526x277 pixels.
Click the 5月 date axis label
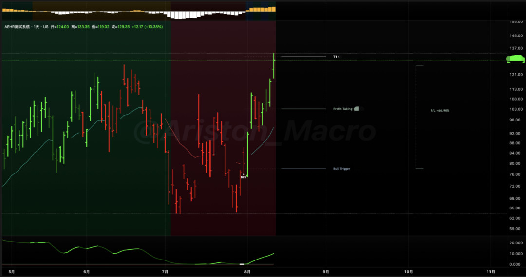coord(11,271)
